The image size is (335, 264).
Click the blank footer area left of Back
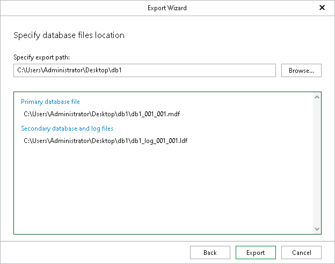coord(95,253)
